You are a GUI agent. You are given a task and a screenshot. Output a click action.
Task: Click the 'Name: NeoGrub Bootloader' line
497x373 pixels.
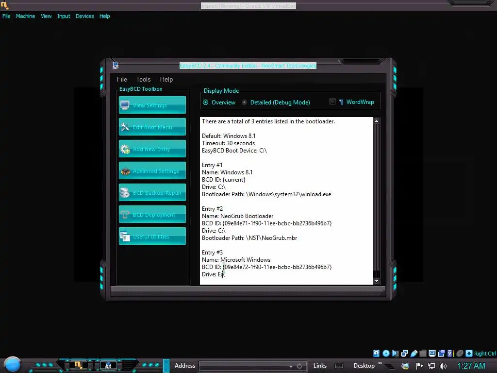click(x=237, y=216)
